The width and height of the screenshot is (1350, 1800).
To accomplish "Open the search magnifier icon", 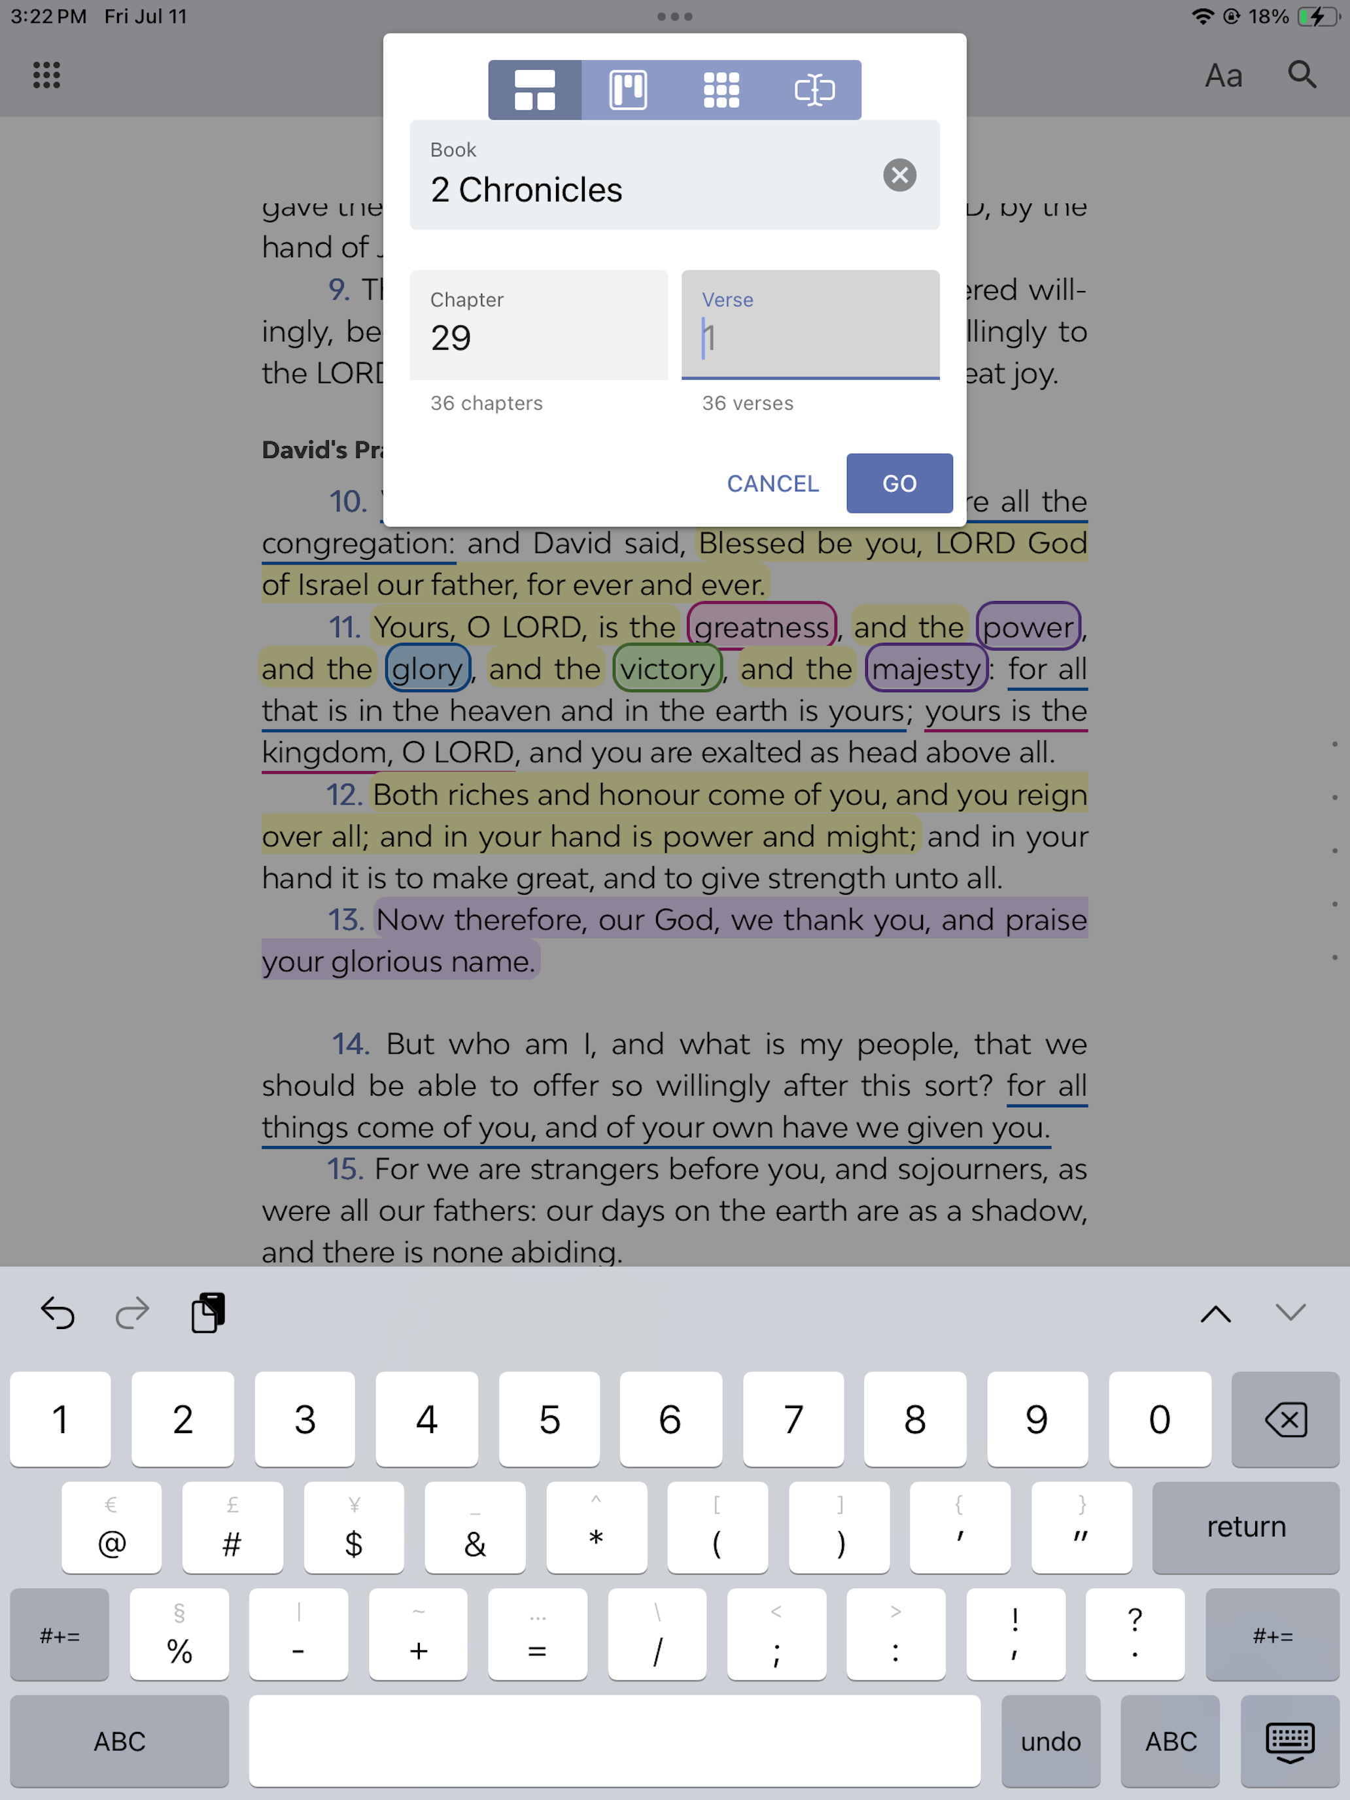I will [1302, 75].
